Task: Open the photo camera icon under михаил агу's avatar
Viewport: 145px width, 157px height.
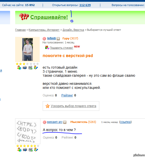Action: [x=25, y=150]
